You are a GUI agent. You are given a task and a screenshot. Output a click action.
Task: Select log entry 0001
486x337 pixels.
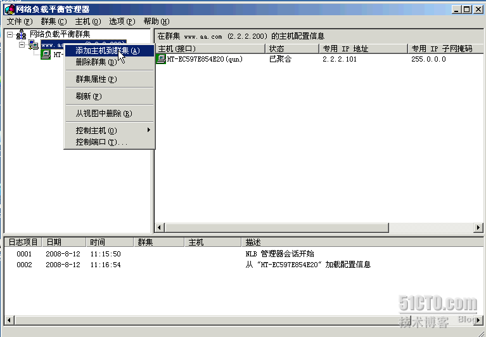[x=243, y=254]
